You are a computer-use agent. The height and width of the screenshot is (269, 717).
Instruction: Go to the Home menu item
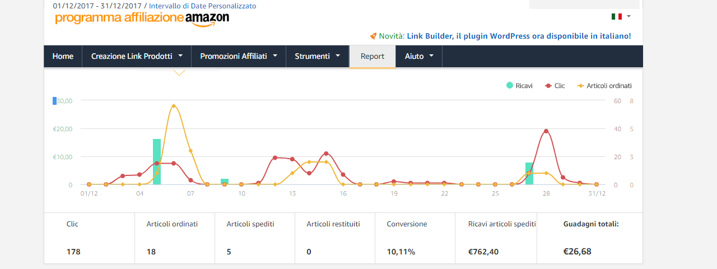pos(63,56)
